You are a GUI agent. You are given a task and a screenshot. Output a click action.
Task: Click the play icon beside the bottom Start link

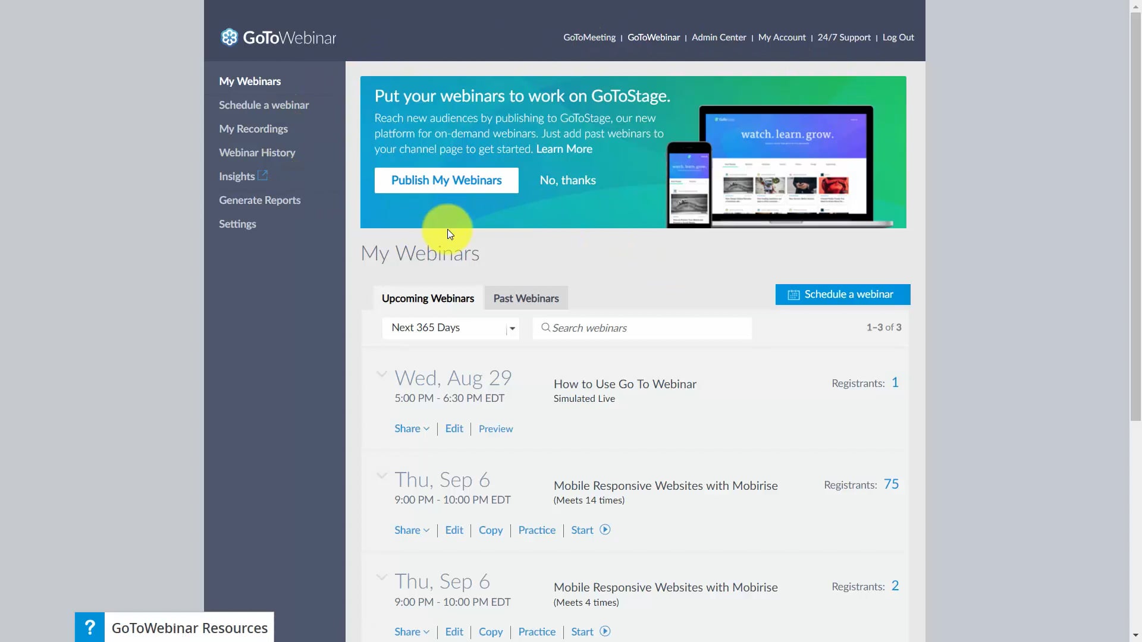point(605,631)
